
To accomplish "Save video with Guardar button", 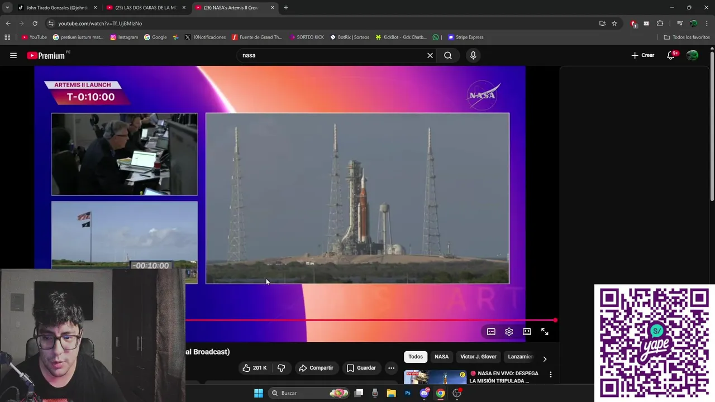I will tap(361, 368).
